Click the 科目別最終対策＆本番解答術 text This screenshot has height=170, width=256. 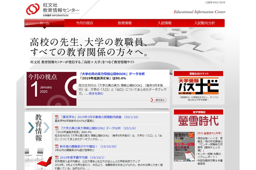pos(210,162)
